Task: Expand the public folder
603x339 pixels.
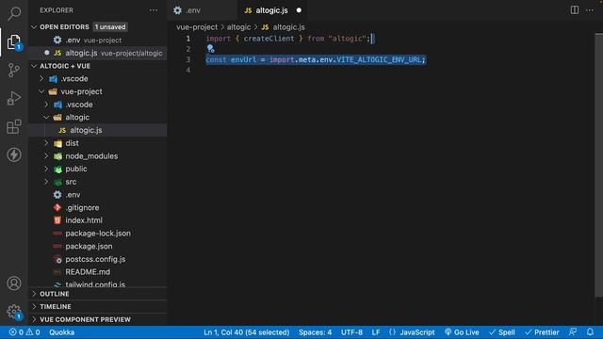Action: tap(46, 169)
